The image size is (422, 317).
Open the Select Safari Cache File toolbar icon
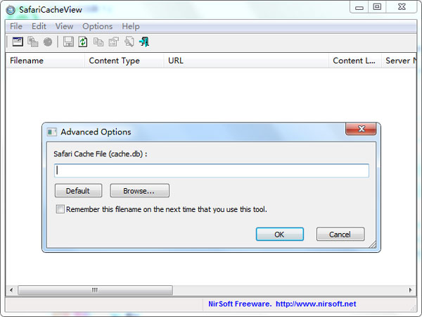click(18, 42)
